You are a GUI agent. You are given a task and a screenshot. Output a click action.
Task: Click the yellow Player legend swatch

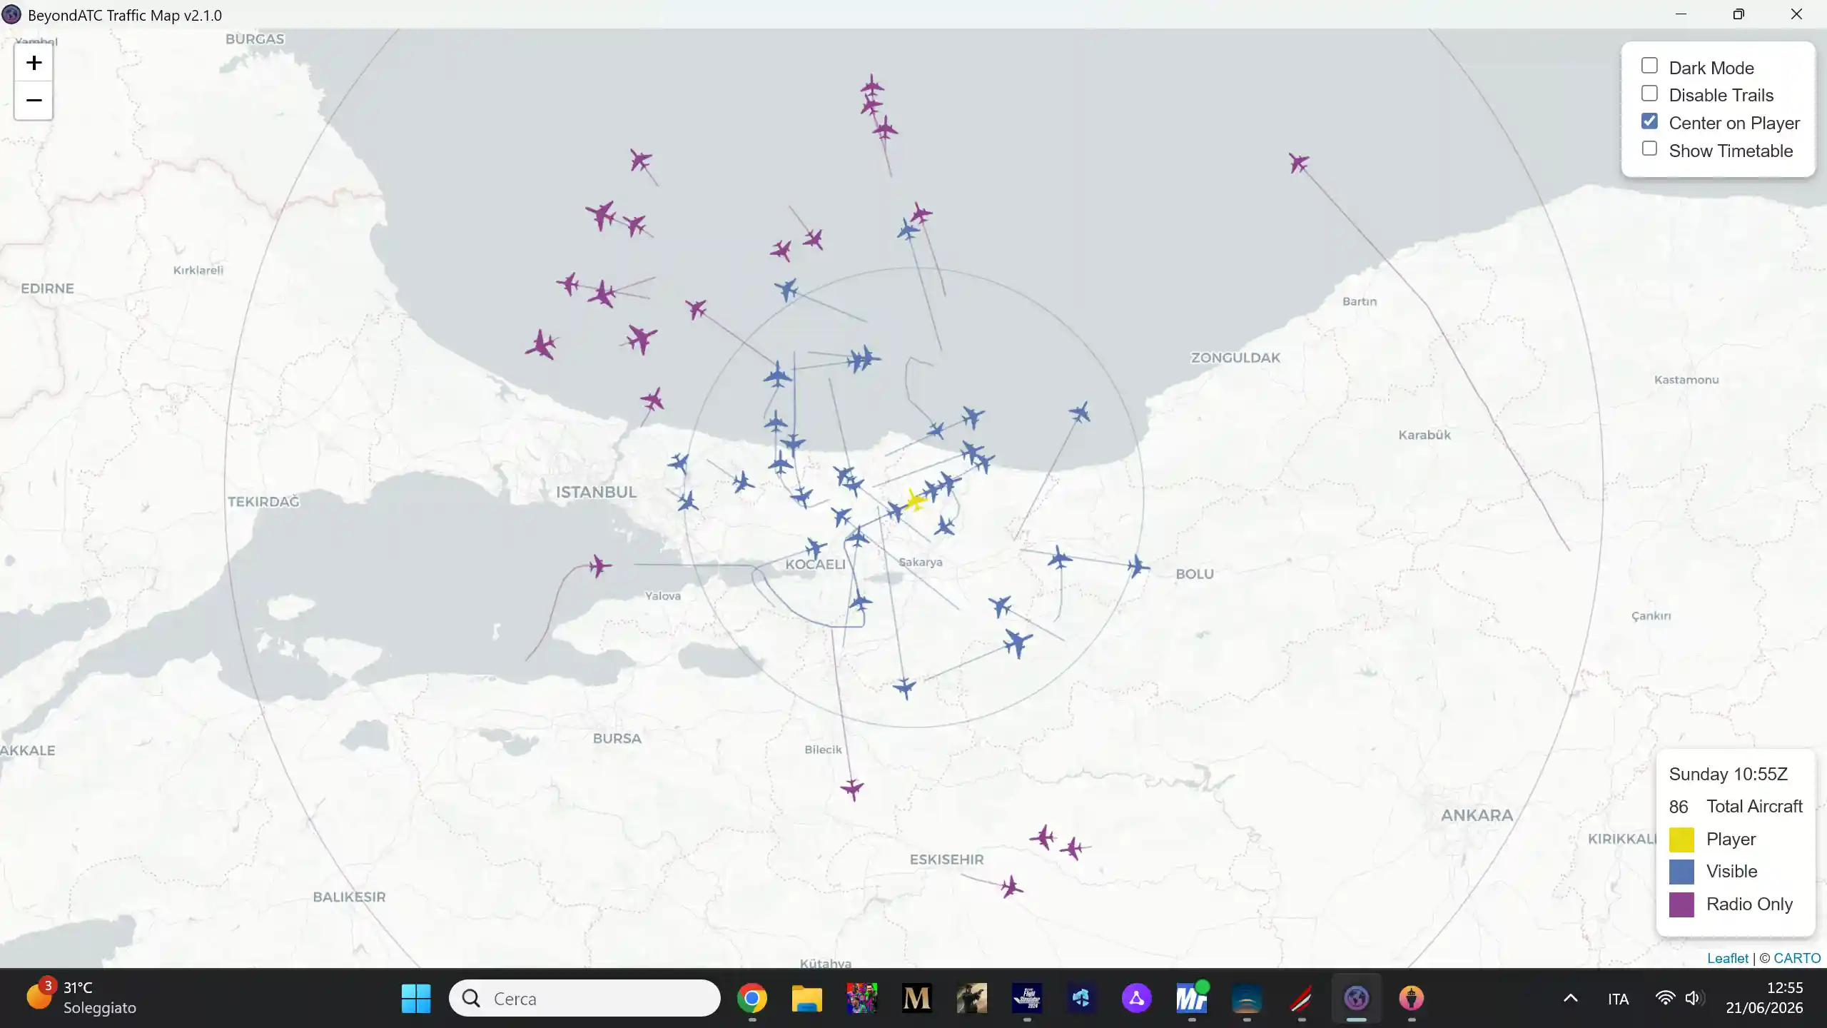pos(1681,840)
